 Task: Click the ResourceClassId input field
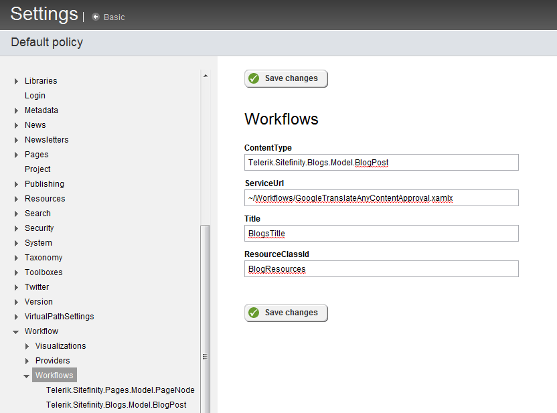coord(381,268)
